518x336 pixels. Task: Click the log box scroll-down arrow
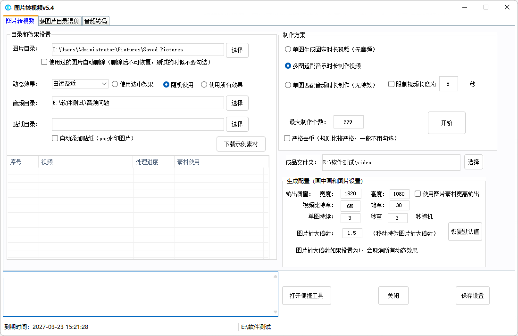275,312
